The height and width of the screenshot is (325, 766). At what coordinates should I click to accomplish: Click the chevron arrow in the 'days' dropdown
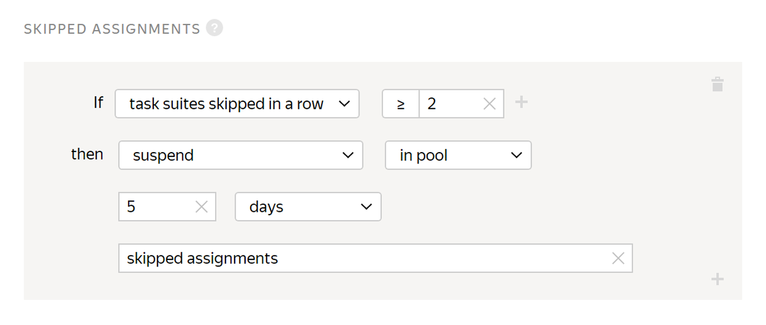[x=367, y=207]
